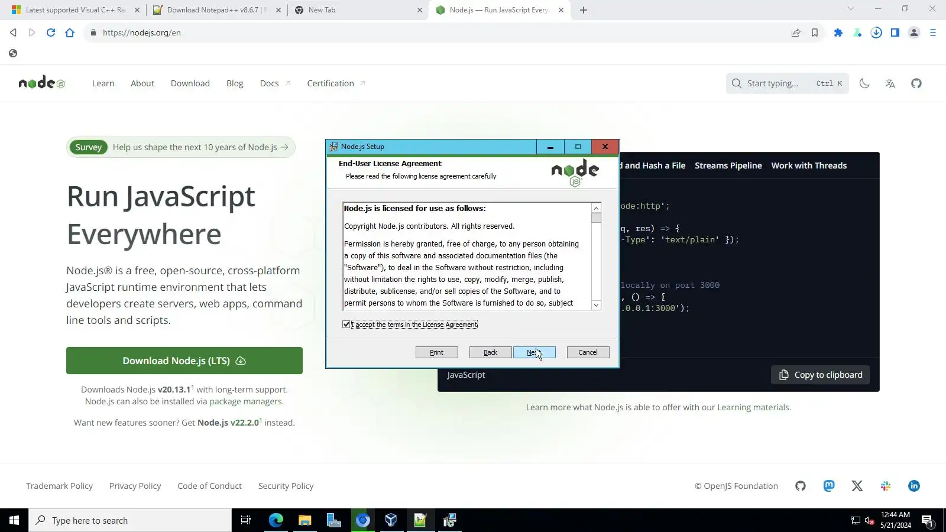Click the browser address bar URL
The width and height of the screenshot is (946, 532).
click(x=142, y=33)
